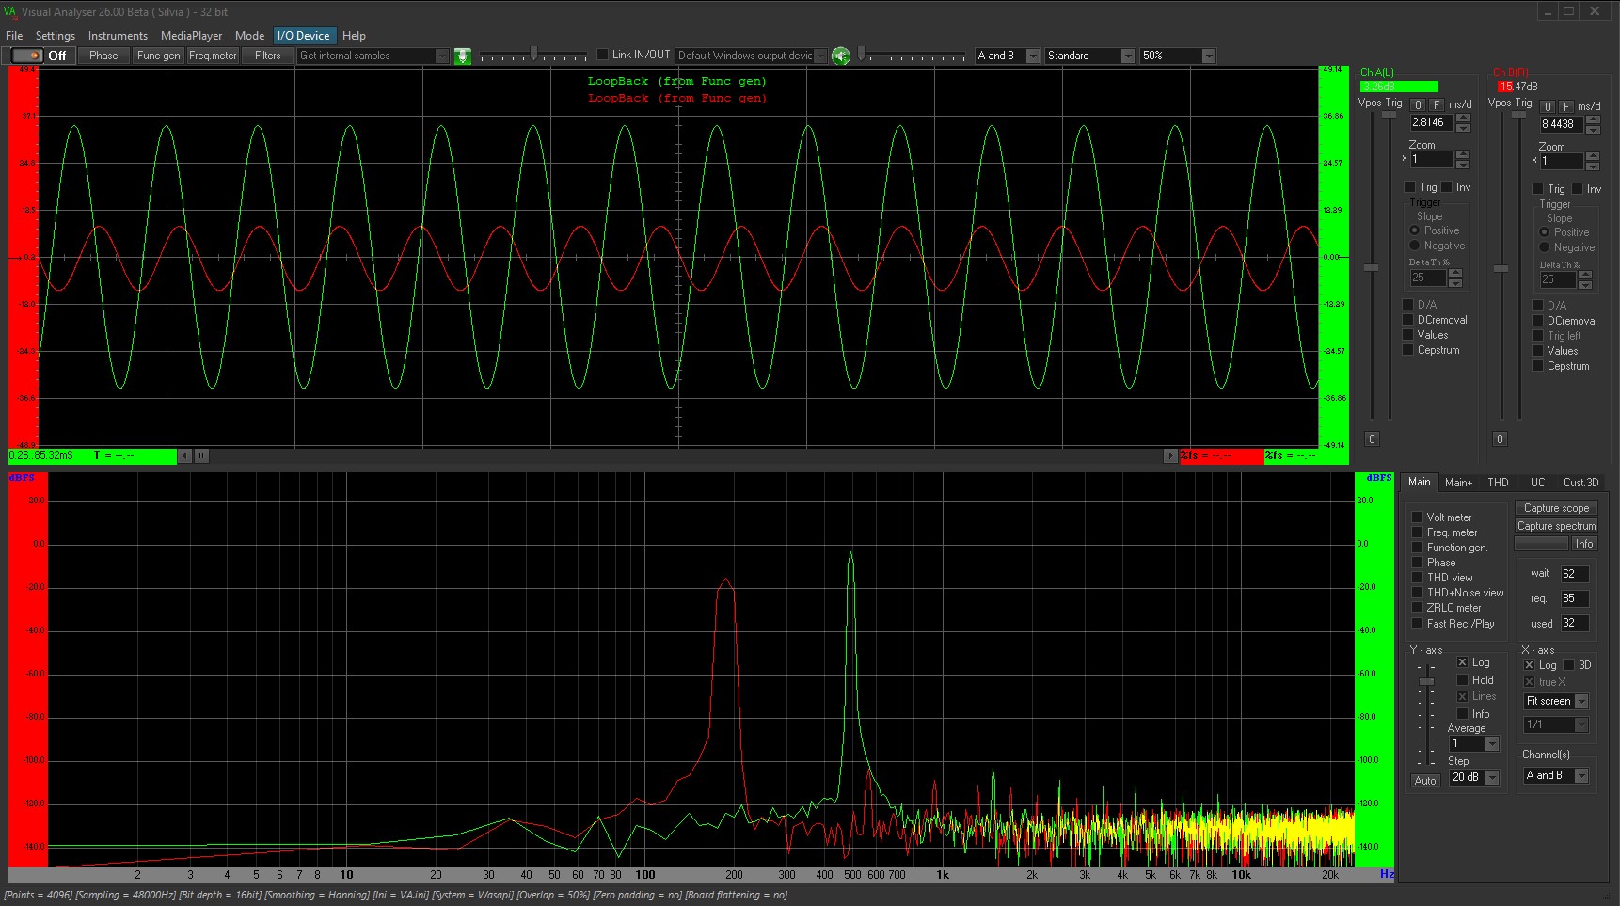
Task: Click the Y-axis Auto button
Action: (1425, 781)
